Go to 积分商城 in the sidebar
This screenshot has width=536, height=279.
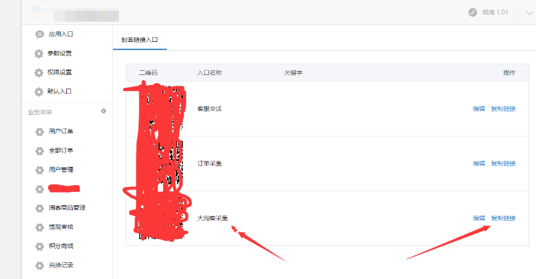pos(60,246)
